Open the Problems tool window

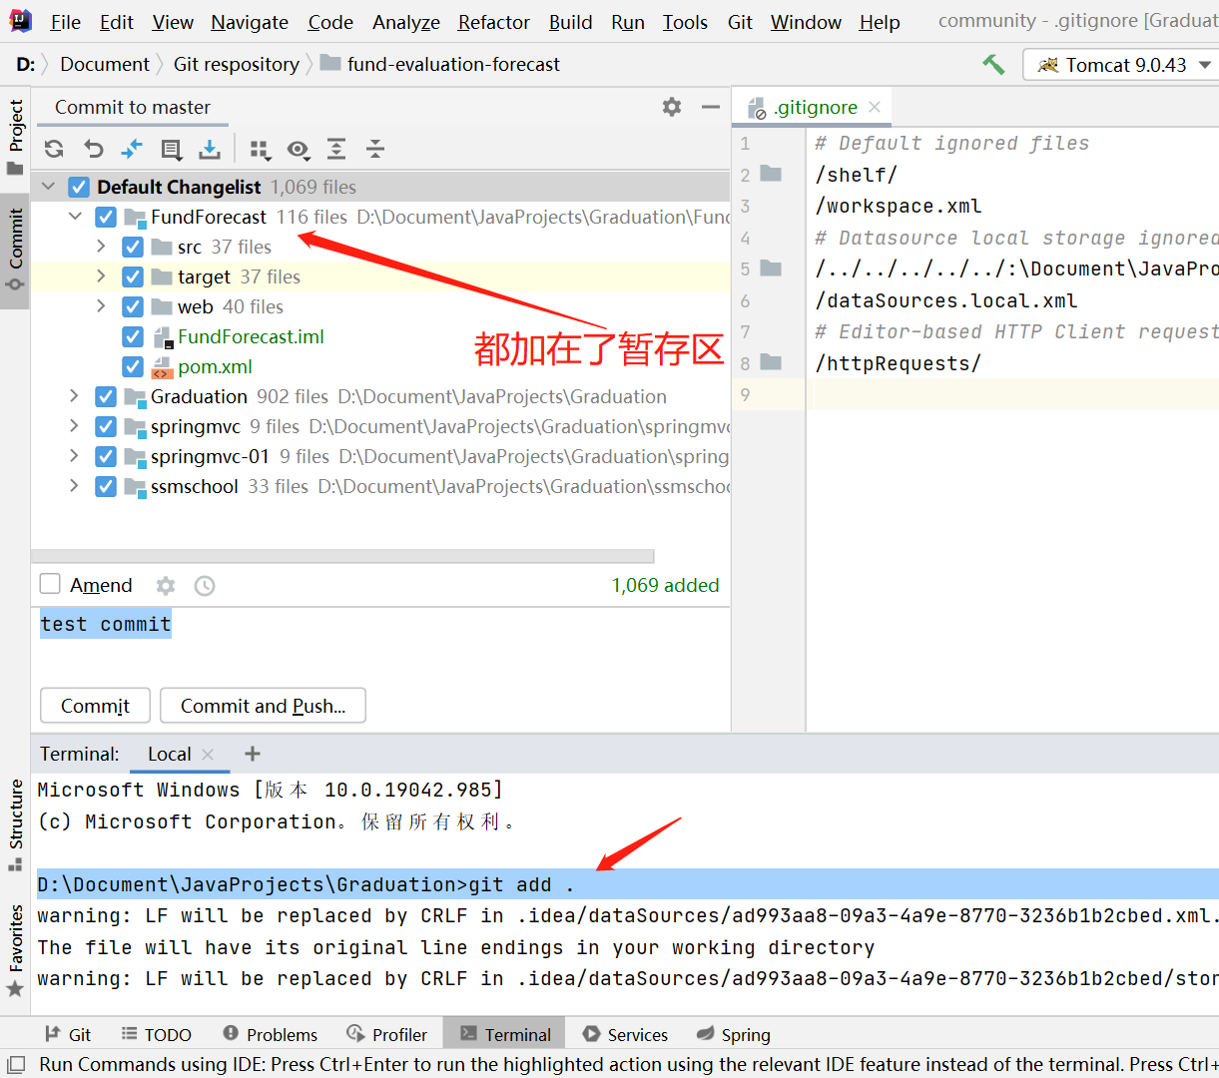271,1034
